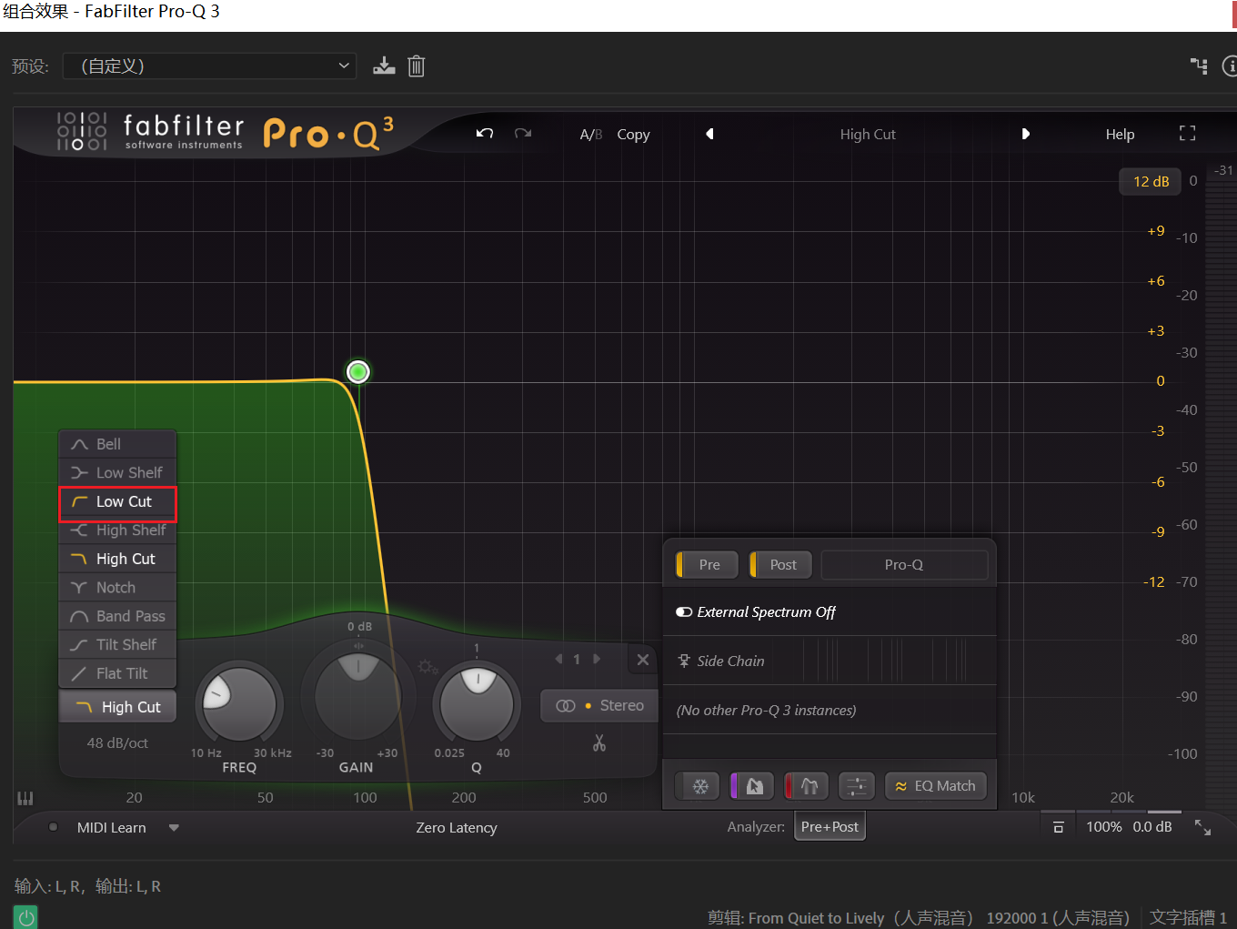Go to next preset arrow
The width and height of the screenshot is (1237, 929).
[x=1025, y=134]
